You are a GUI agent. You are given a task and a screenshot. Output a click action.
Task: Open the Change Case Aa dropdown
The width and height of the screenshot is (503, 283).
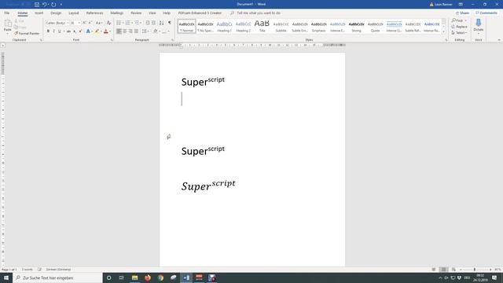99,23
